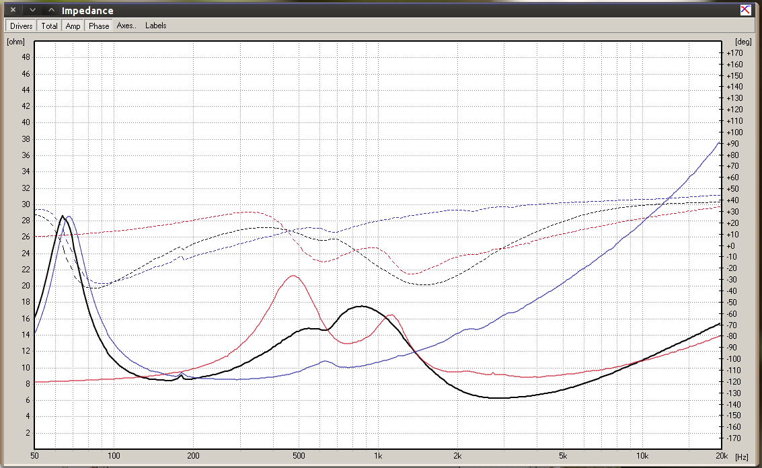The width and height of the screenshot is (762, 468).
Task: Click the 500 Hz frequency label
Action: point(299,456)
